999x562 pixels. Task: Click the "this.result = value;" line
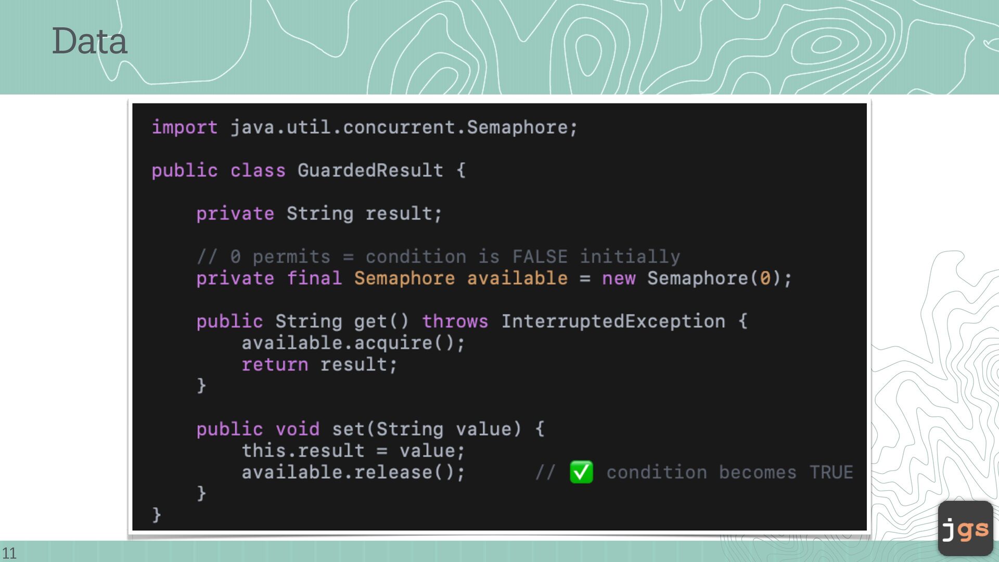[x=353, y=451]
